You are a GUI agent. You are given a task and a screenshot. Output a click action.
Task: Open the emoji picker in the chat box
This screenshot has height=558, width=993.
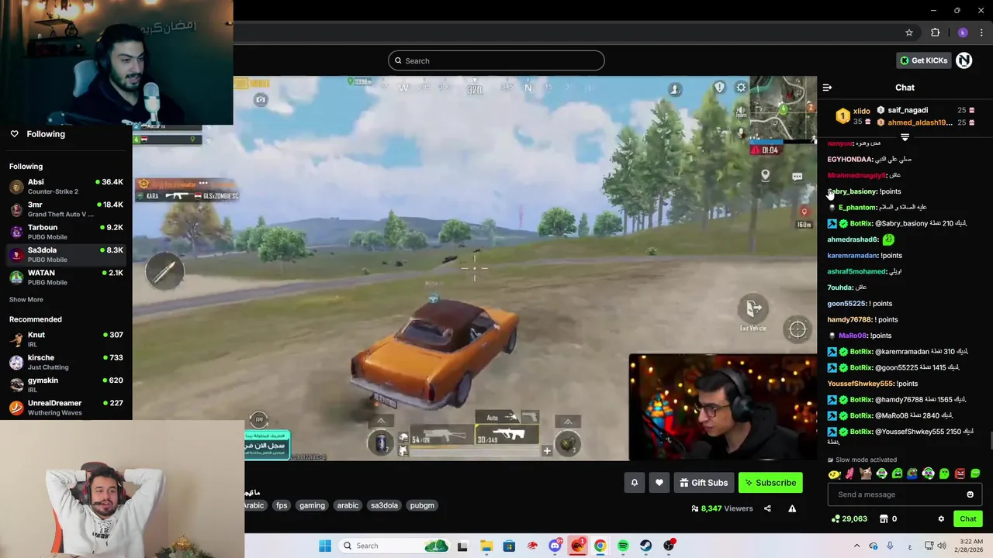tap(970, 494)
